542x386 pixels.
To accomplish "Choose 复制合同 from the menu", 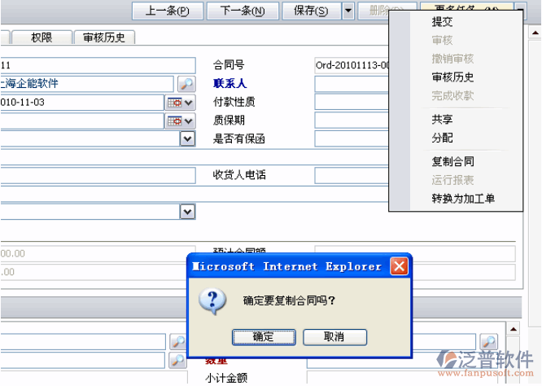I will click(452, 161).
